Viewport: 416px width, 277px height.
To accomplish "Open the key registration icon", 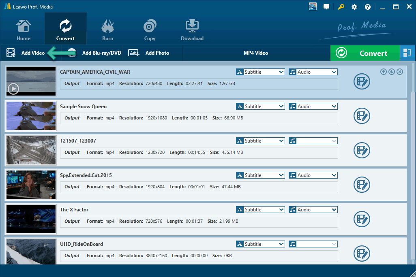I will click(341, 7).
